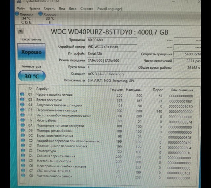The width and height of the screenshot is (211, 188).
Task: Select the row Переназначенные сектора
Action: coord(107,111)
